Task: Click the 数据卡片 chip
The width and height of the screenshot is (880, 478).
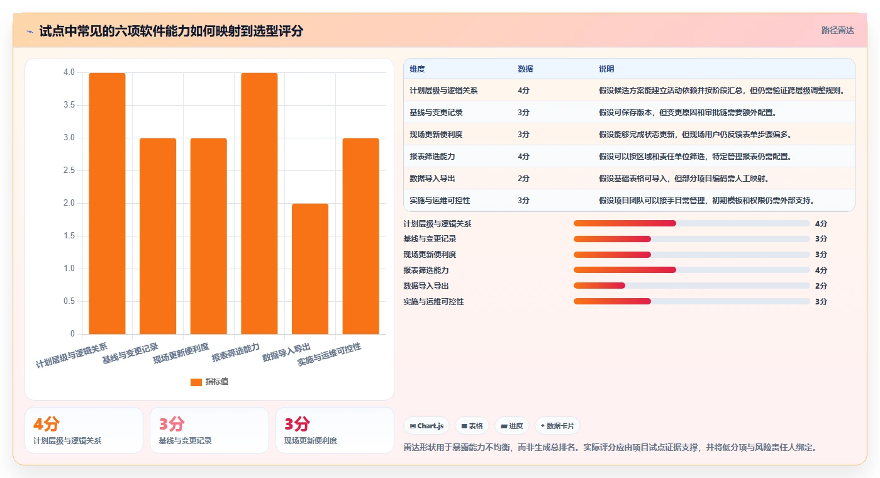Action: click(x=557, y=426)
